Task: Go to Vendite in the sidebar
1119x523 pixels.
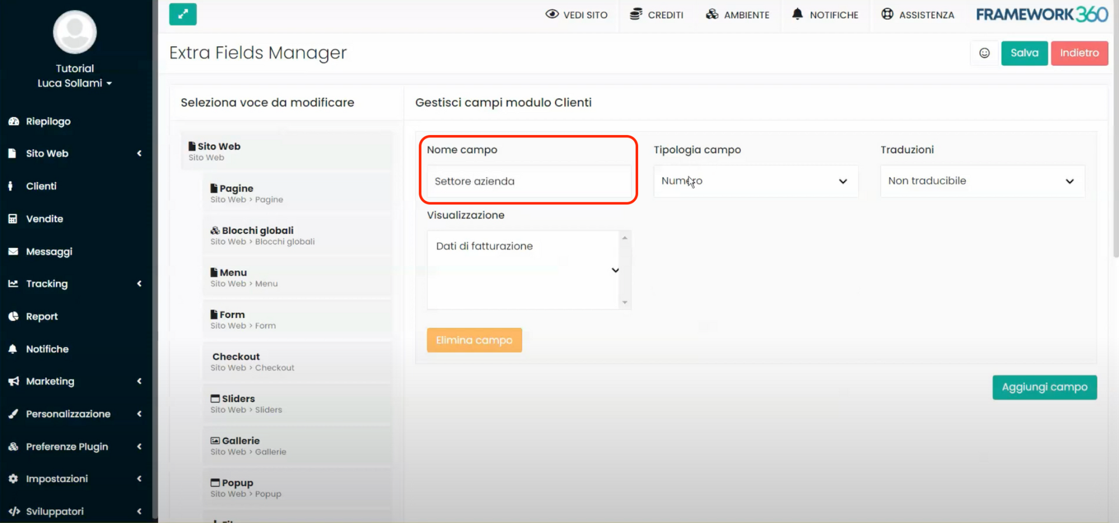Action: pyautogui.click(x=44, y=219)
